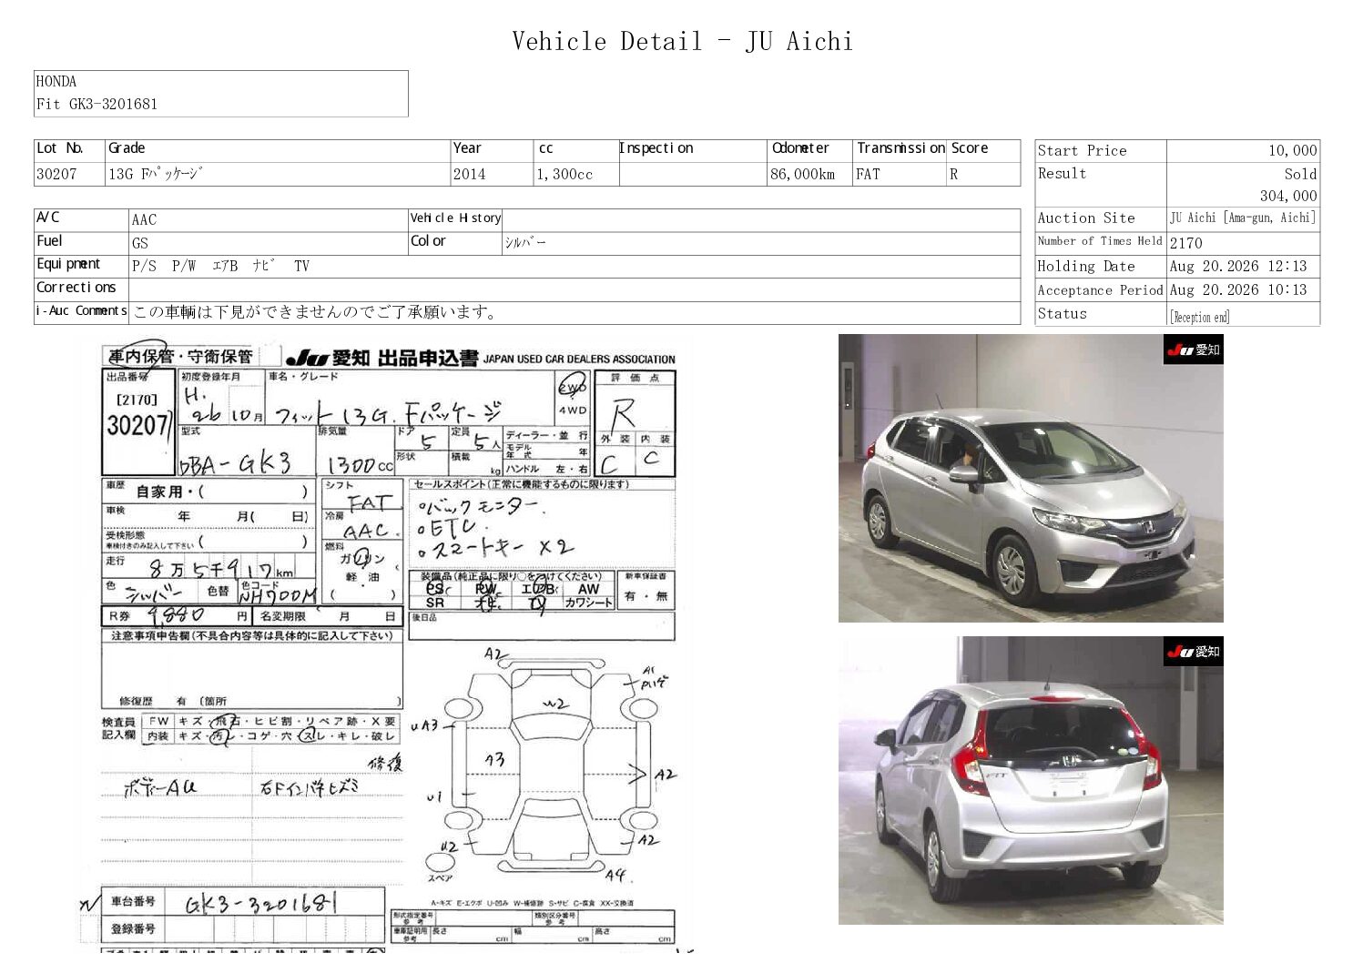
Task: Click the A/C value 'AAC'
Action: (x=144, y=219)
